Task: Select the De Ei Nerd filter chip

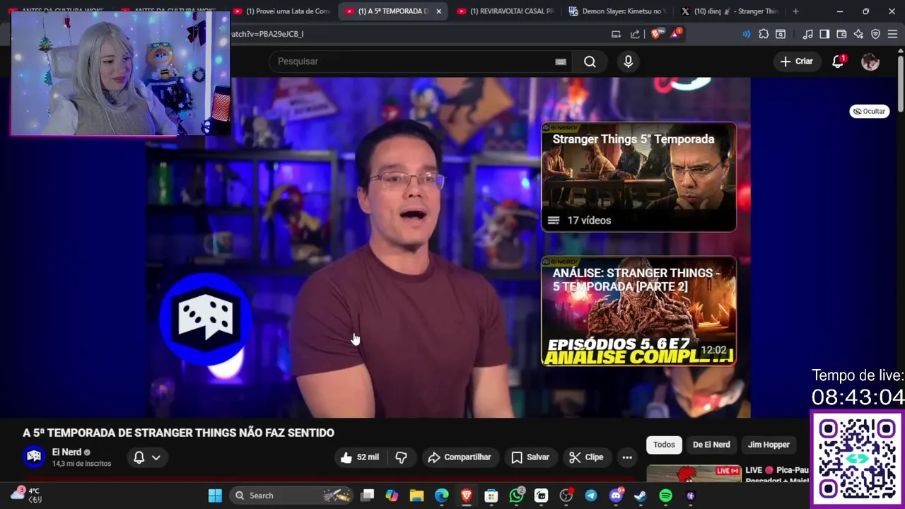Action: coord(711,445)
